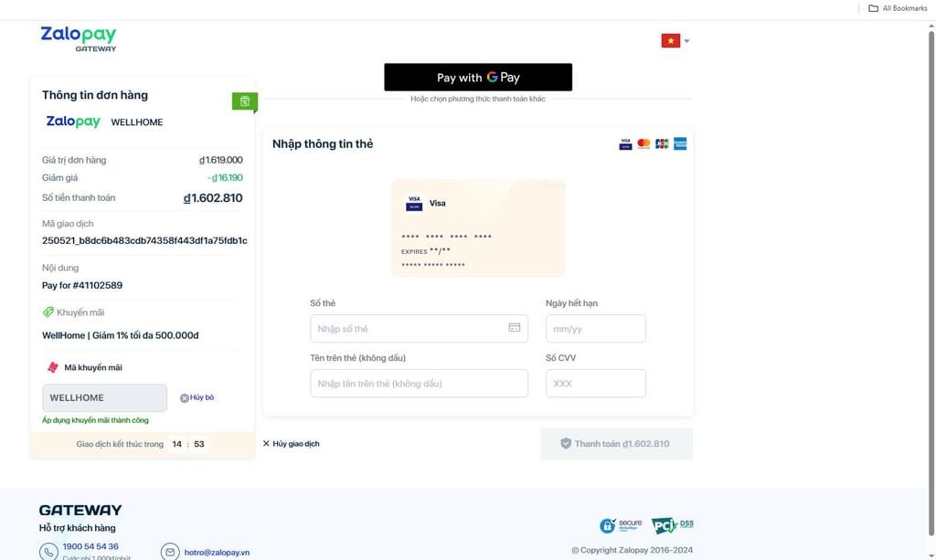Screen dimensions: 936x560
Task: Click the Thanh toán ₫1.602.810 button
Action: pos(617,444)
